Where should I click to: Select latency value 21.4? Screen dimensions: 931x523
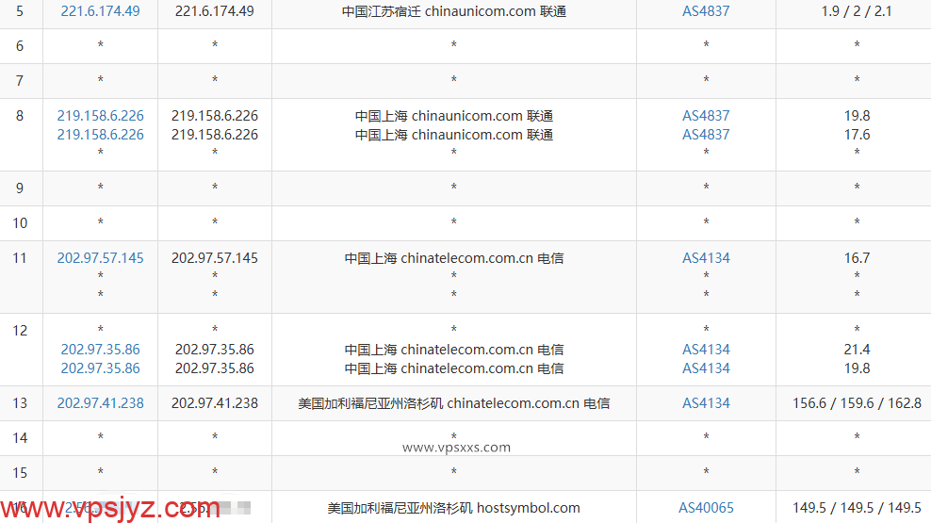click(857, 350)
